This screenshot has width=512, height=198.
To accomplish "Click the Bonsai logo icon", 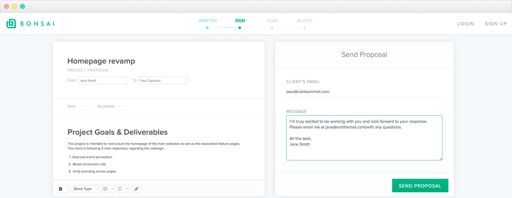I will click(x=11, y=23).
